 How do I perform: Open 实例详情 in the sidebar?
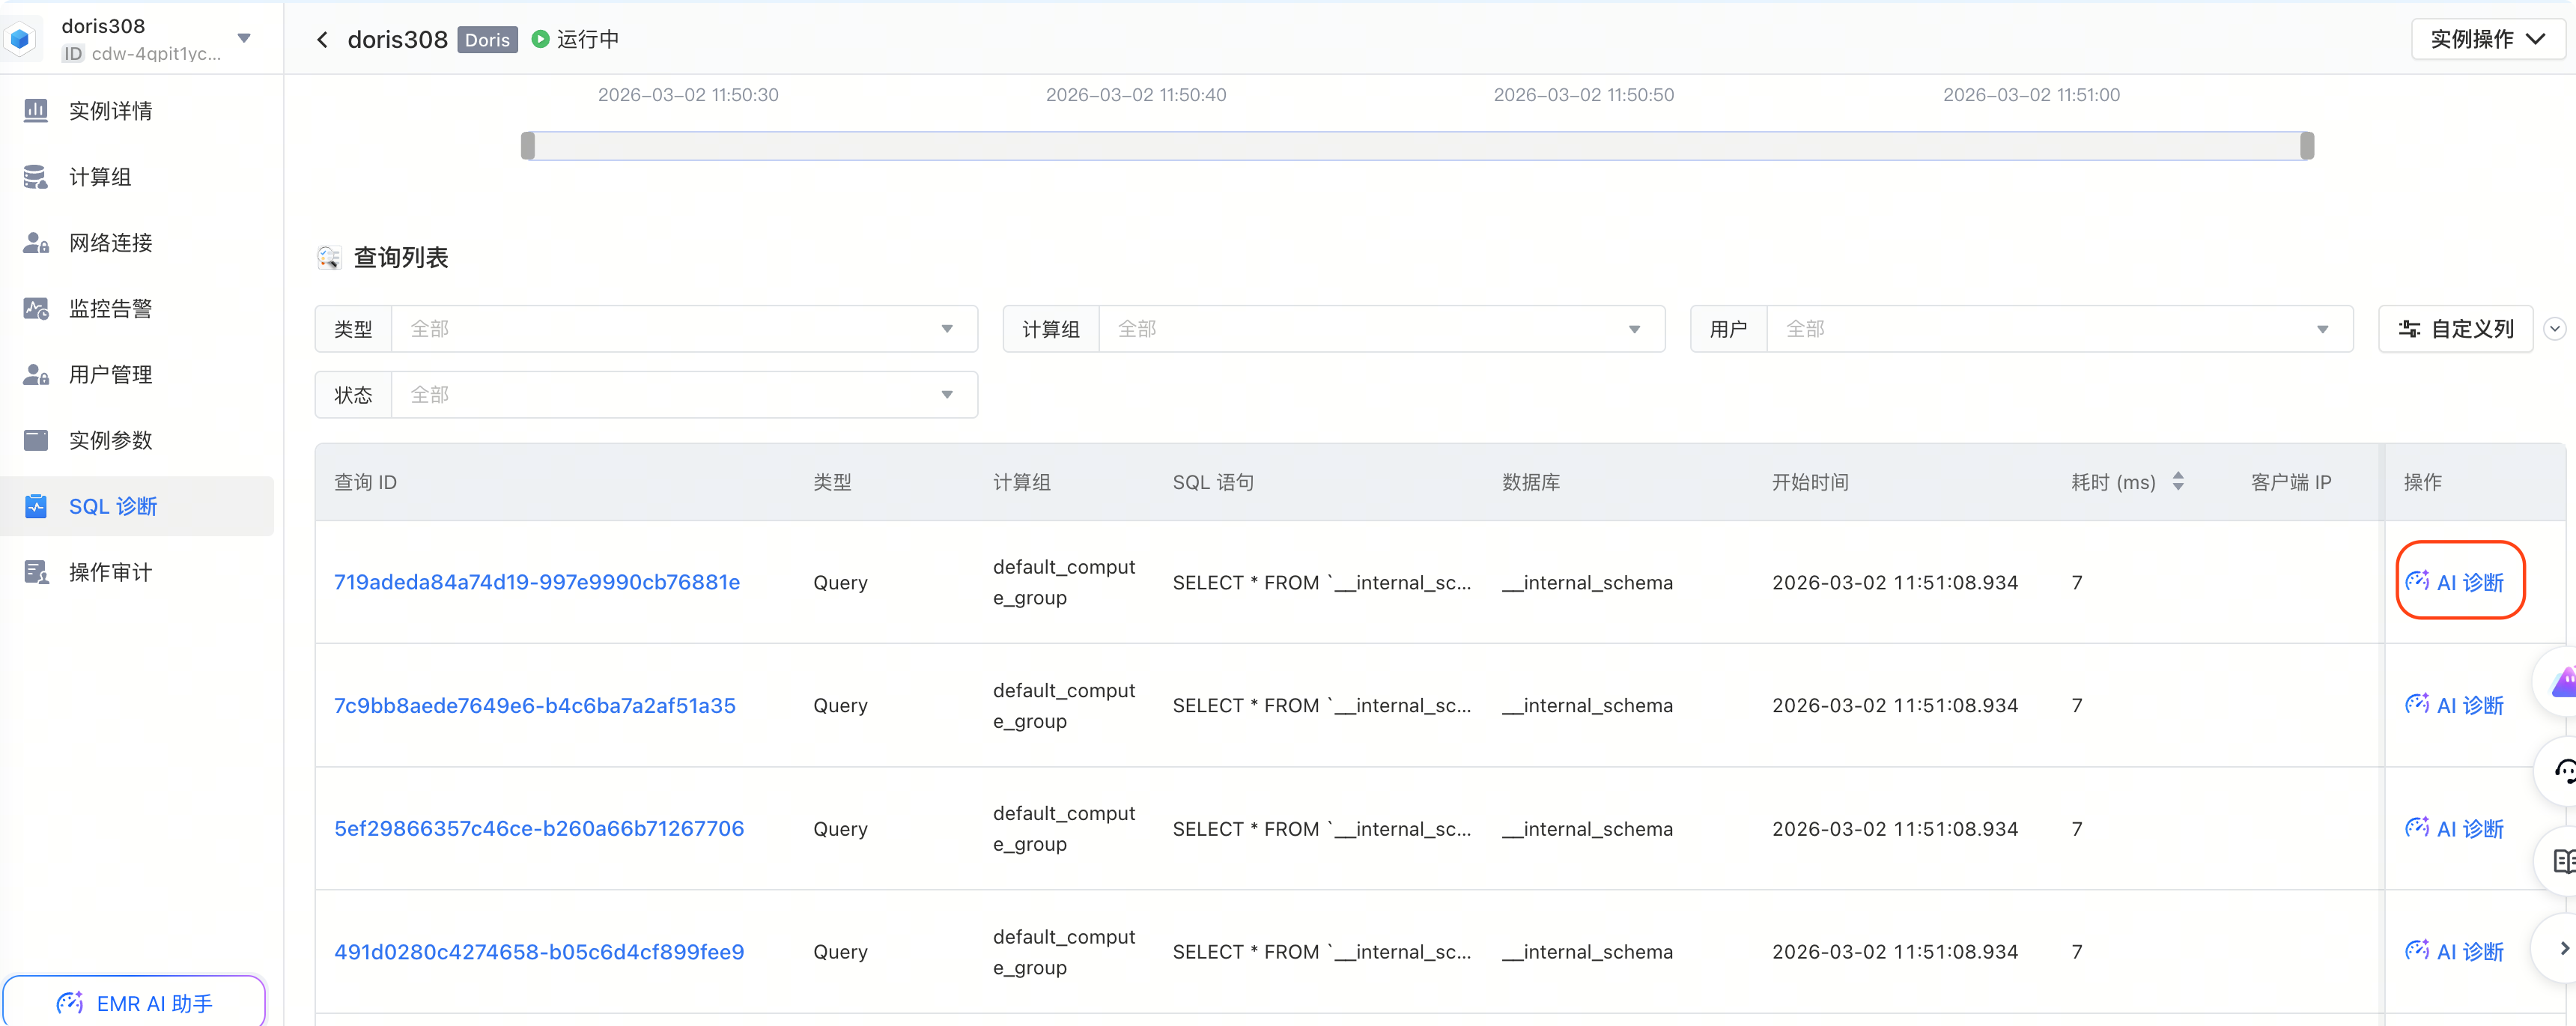click(110, 111)
